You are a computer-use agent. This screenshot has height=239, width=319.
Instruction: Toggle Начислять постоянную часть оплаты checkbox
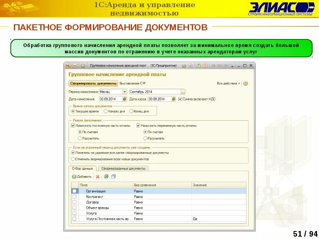point(73,125)
